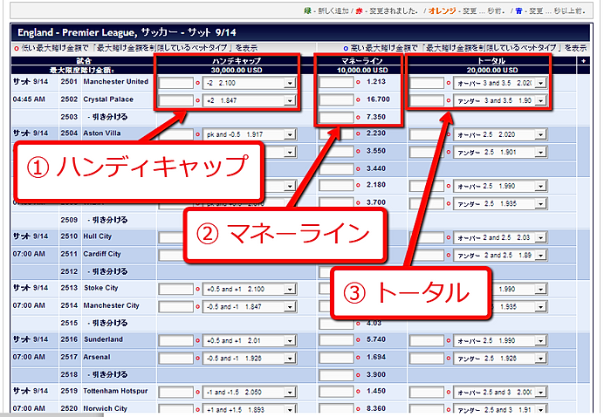Screen dimensions: 604x417
Task: Open the '+2 1.847' handicap dropdown
Action: pyautogui.click(x=250, y=100)
